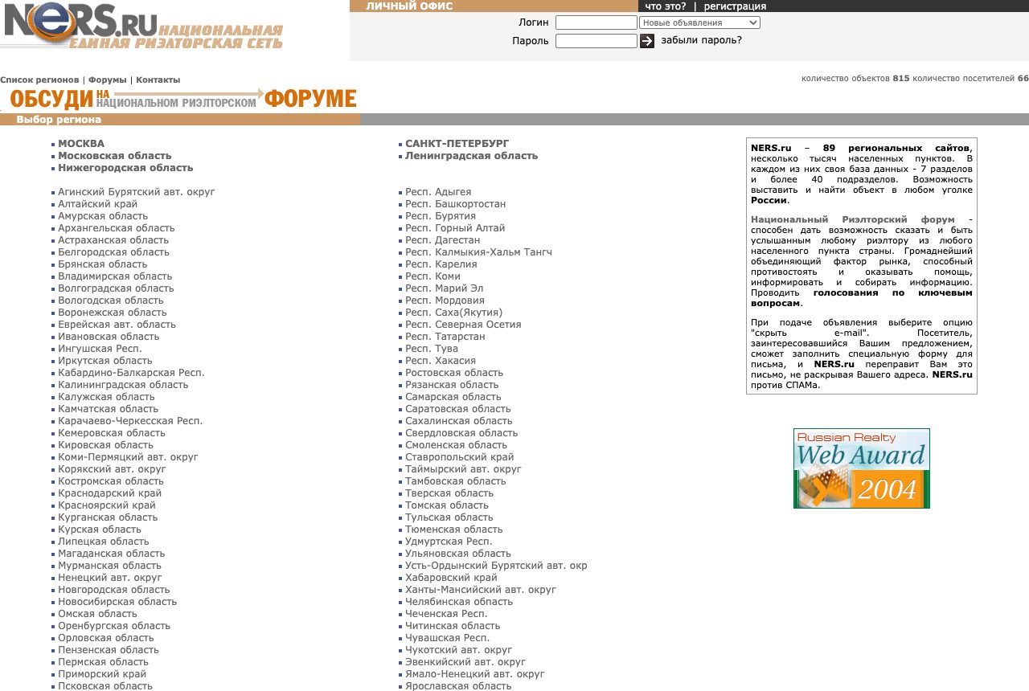Open Респ. Татарстан region
The width and height of the screenshot is (1029, 691).
coord(445,337)
